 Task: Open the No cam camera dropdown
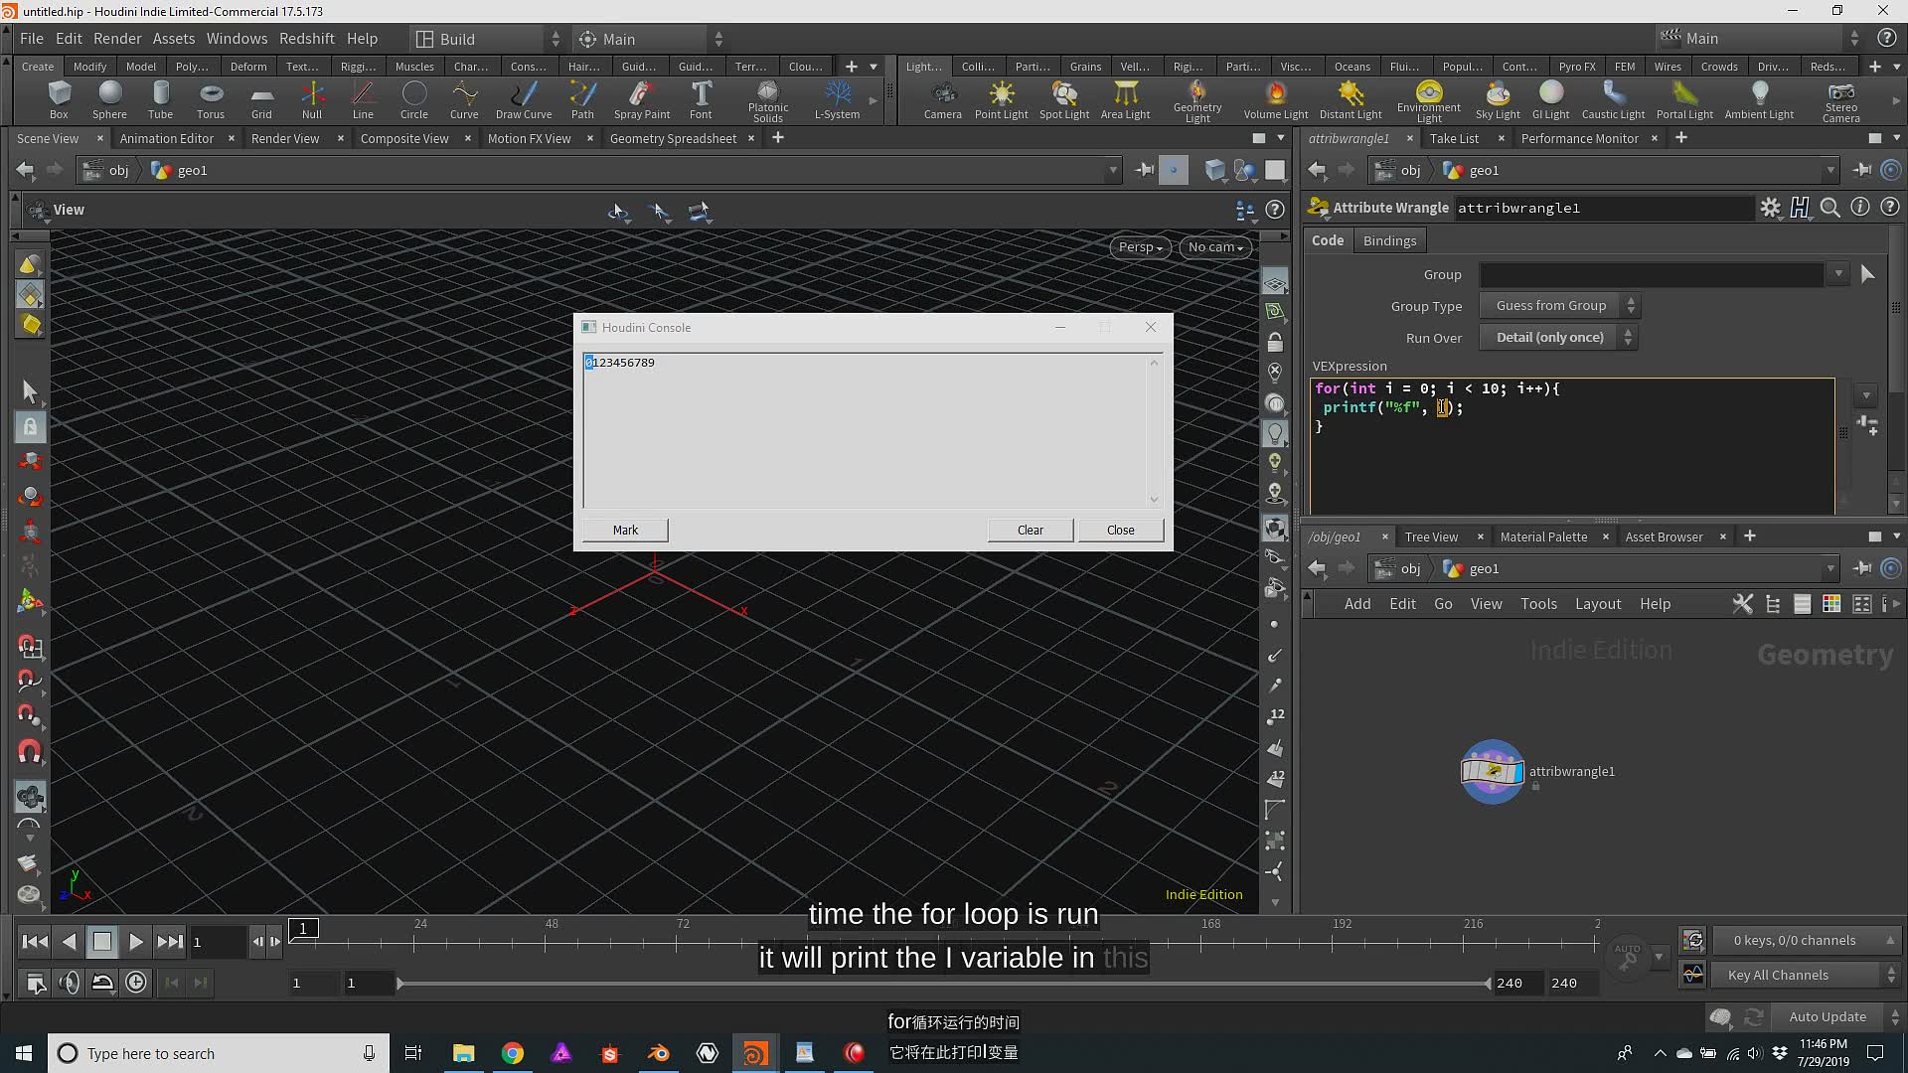1215,247
